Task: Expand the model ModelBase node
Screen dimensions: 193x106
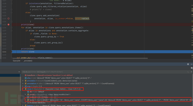Action: [25, 95]
